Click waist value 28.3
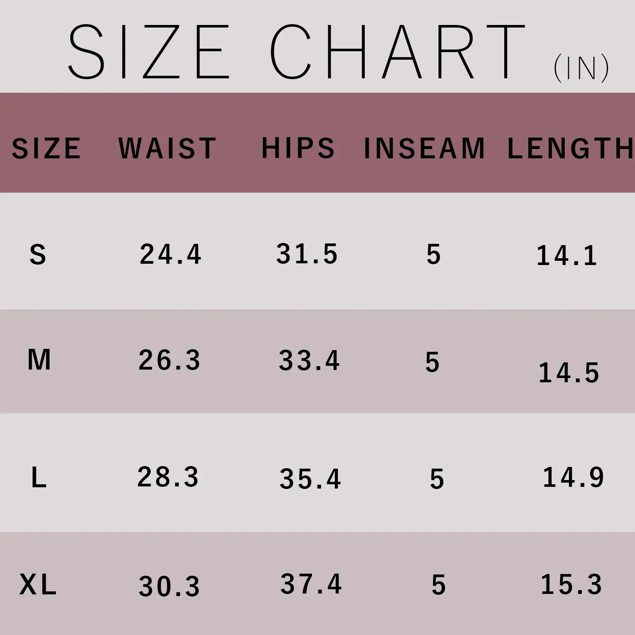The image size is (635, 635). click(168, 477)
